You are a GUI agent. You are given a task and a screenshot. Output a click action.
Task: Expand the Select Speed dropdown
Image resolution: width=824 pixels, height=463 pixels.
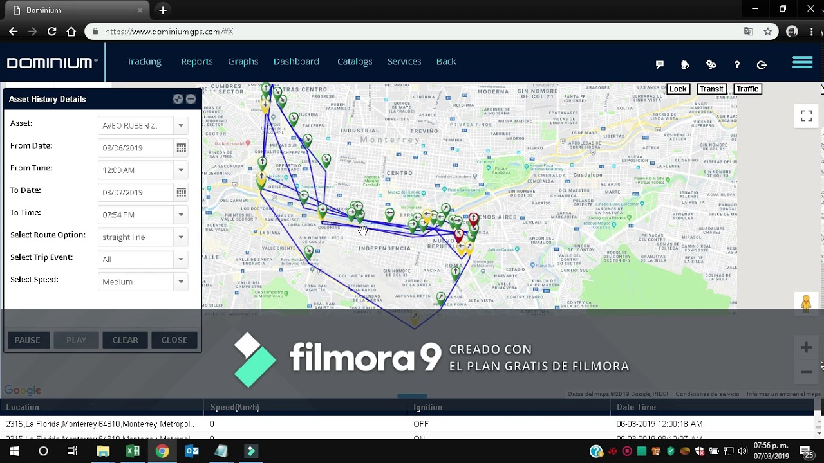coord(181,282)
